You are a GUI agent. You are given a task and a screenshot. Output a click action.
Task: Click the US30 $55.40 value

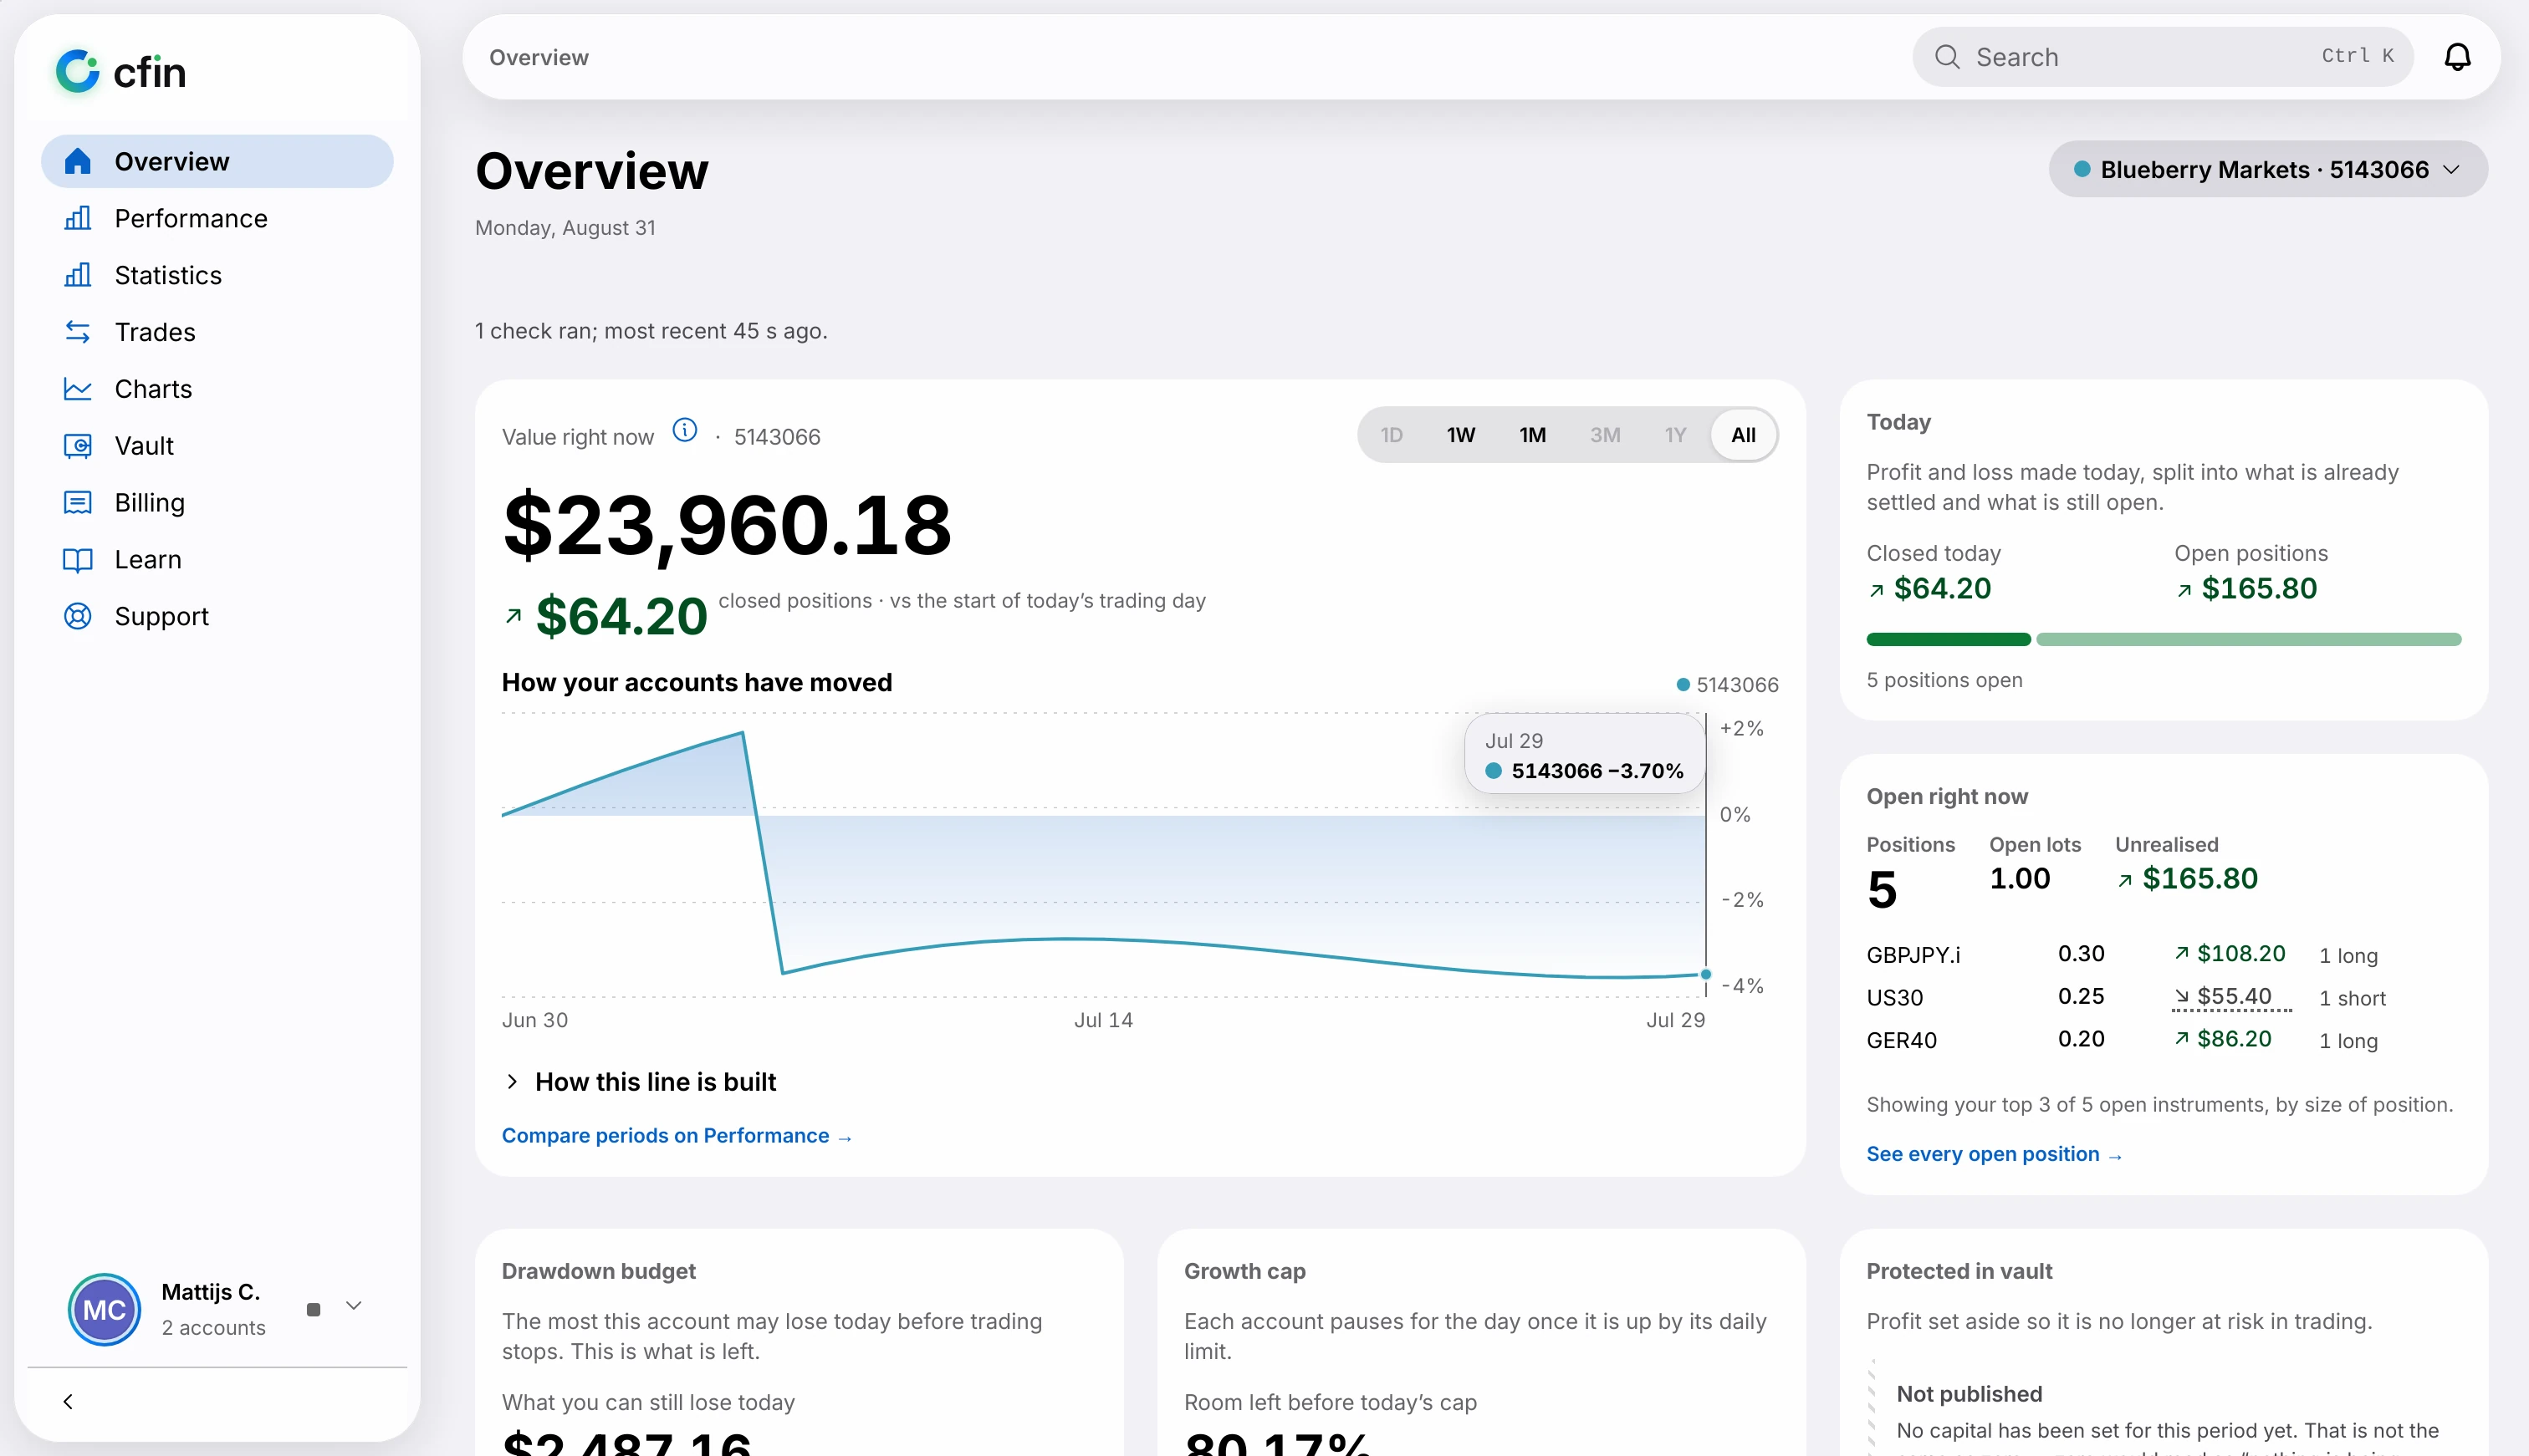pyautogui.click(x=2232, y=997)
